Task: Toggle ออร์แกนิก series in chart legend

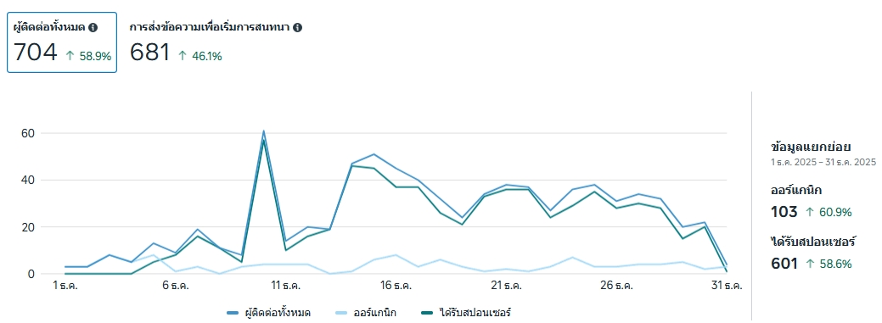Action: [365, 313]
